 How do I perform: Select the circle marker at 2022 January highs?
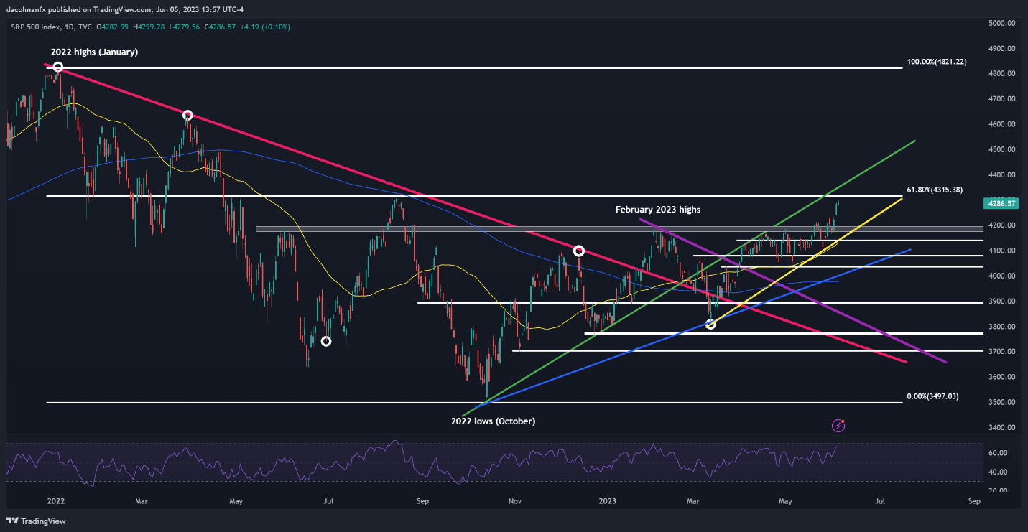coord(58,67)
